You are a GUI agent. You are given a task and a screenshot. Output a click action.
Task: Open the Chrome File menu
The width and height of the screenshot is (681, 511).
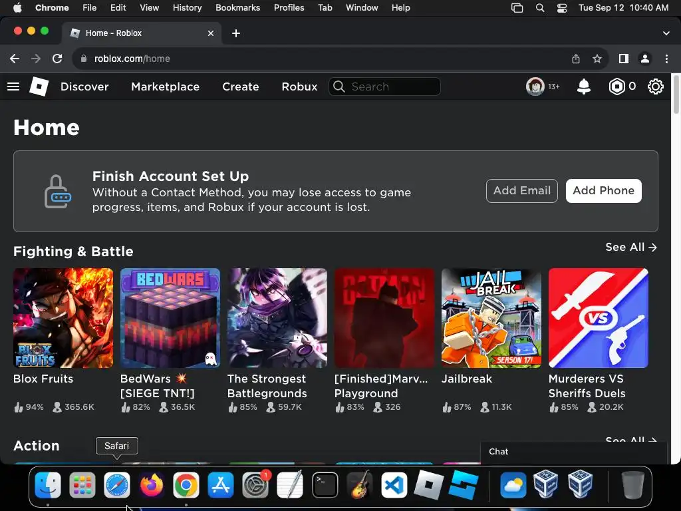pos(90,8)
